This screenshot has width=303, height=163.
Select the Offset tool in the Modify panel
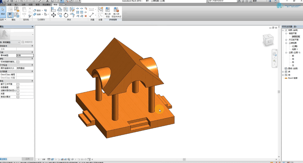coord(60,9)
